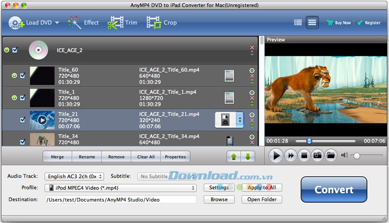This screenshot has height=223, width=389.
Task: Click the iPad profile icon for Title_60
Action: [x=229, y=76]
